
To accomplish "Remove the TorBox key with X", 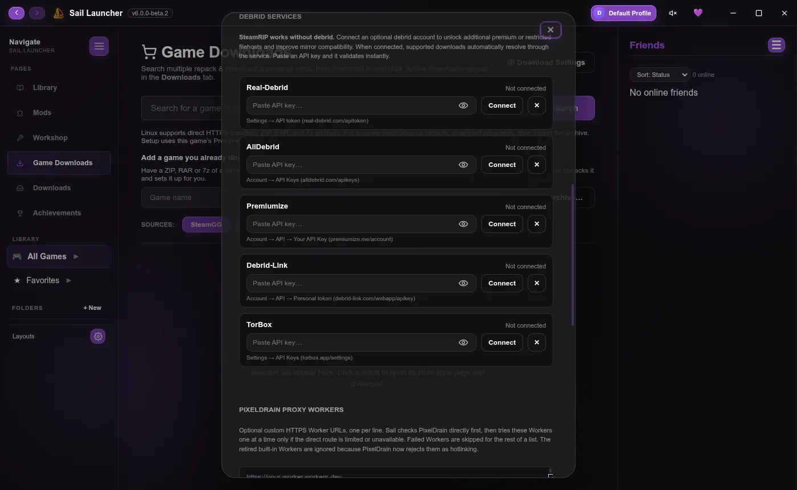I will point(536,342).
